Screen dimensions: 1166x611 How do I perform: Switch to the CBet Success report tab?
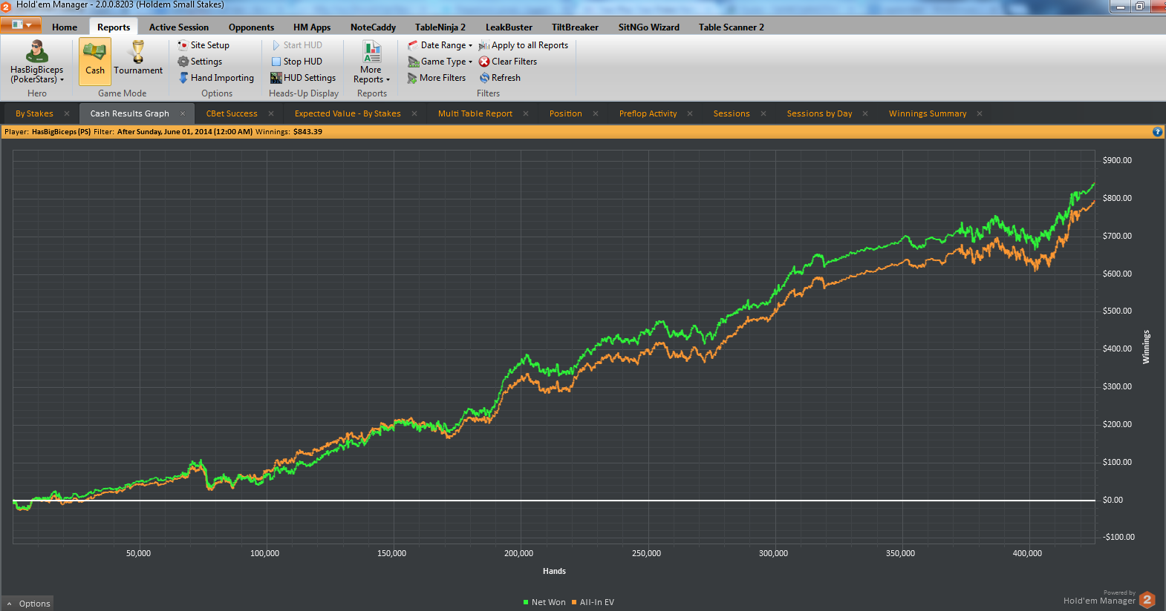232,113
